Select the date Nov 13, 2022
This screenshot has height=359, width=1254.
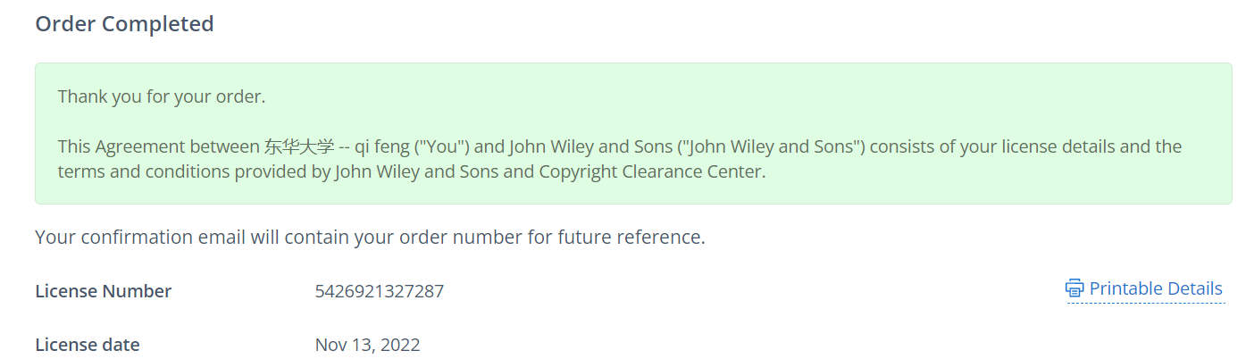pos(367,345)
